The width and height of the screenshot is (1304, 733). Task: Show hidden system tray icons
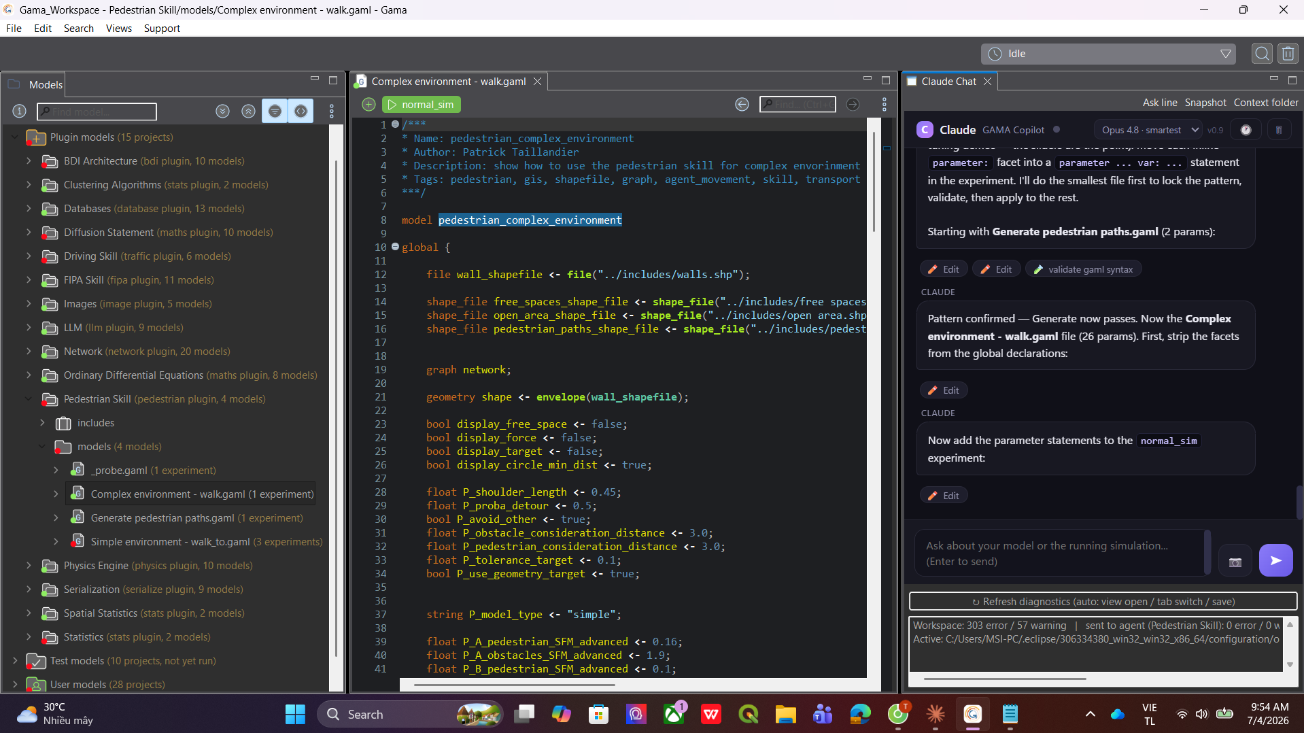click(x=1091, y=715)
